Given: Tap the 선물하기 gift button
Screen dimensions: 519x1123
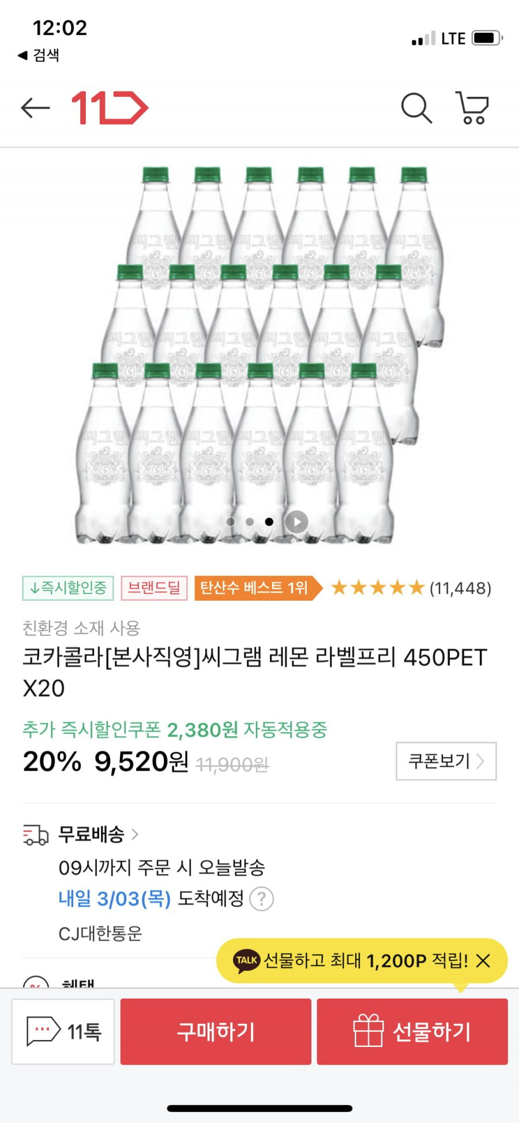Looking at the screenshot, I should coord(412,1031).
